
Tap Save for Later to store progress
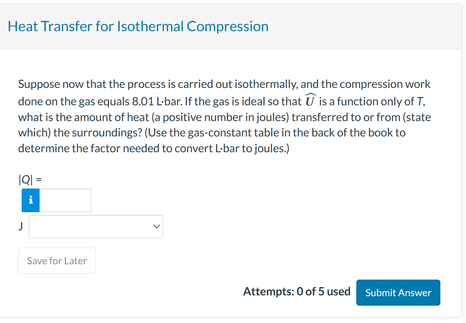tap(56, 260)
